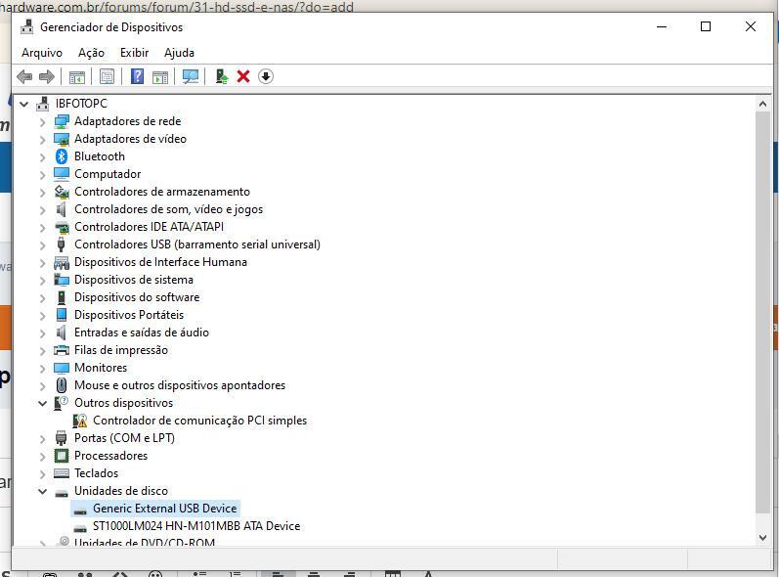Screen dimensions: 779x577
Task: Scan for hardware changes monitor icon
Action: tap(191, 76)
